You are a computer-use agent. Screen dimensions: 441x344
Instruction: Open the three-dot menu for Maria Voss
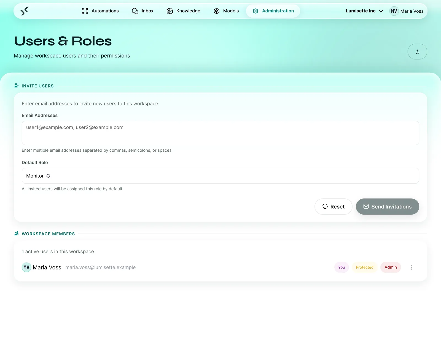click(412, 267)
